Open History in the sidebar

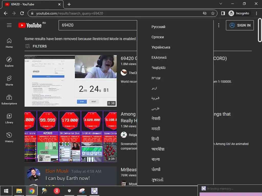pyautogui.click(x=9, y=137)
